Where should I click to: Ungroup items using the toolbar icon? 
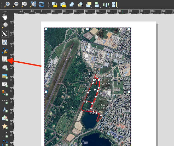coord(80,4)
